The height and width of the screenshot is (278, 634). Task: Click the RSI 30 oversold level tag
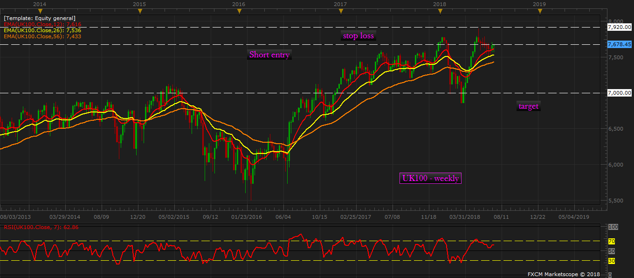[612, 261]
